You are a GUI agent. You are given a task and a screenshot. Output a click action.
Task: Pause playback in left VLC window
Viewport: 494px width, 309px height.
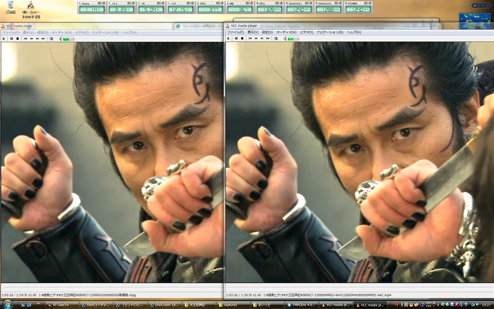pos(12,39)
